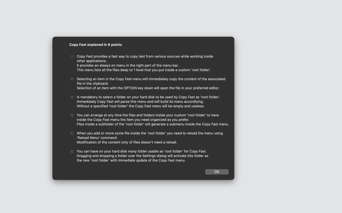
Task: Click the number 5 point marker
Action: tap(72, 133)
